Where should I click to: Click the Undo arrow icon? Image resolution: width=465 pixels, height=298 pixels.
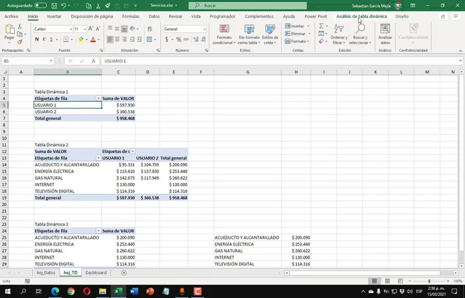(x=63, y=5)
